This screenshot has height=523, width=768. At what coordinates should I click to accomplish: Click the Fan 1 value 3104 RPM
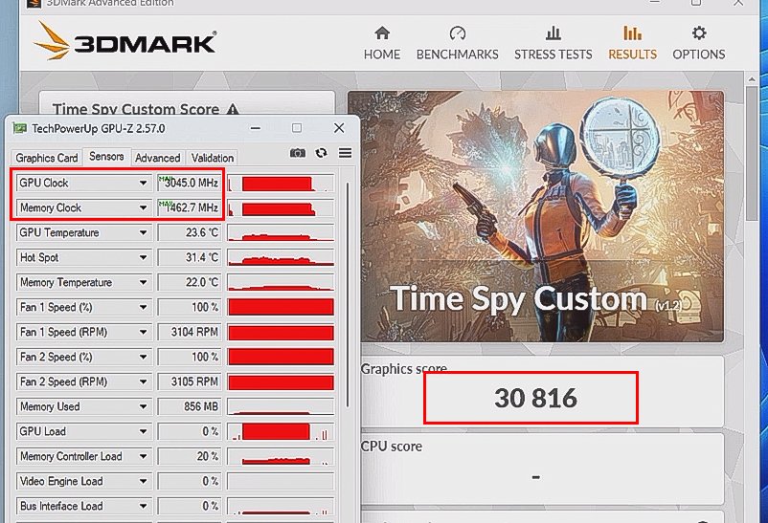point(190,333)
